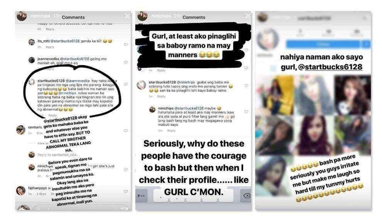The width and height of the screenshot is (382, 220).
Task: Open ninichips profile picture in left story
Action: point(22,16)
